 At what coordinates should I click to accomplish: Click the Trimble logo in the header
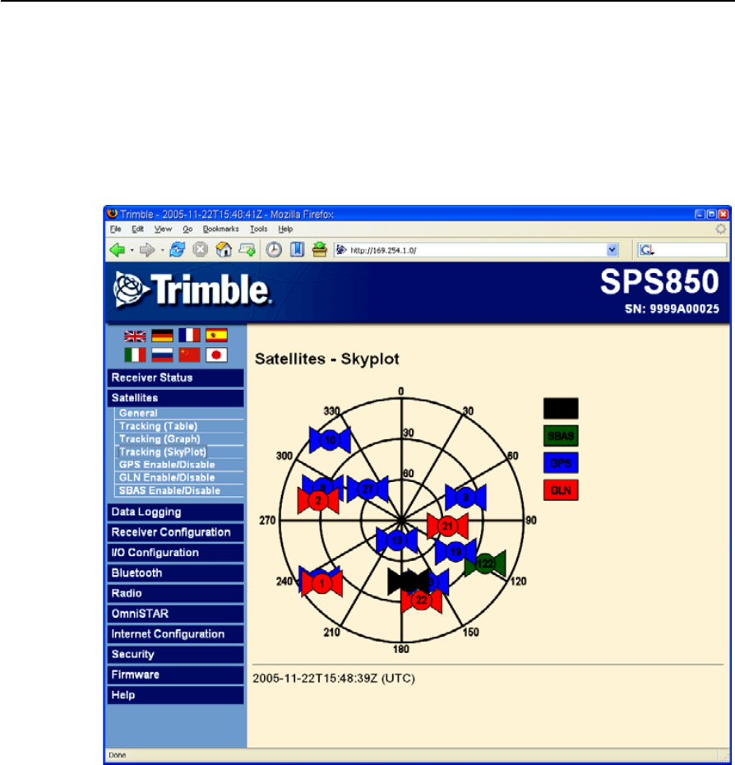coord(192,290)
